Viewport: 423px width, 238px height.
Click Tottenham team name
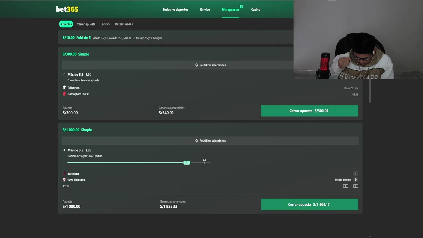point(73,88)
